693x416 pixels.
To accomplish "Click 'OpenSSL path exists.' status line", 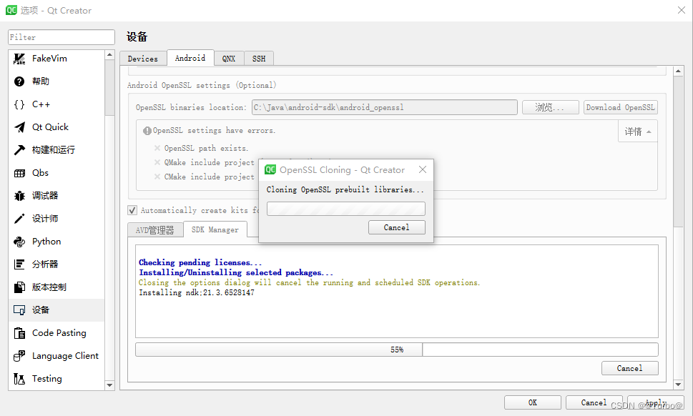I will (x=207, y=149).
